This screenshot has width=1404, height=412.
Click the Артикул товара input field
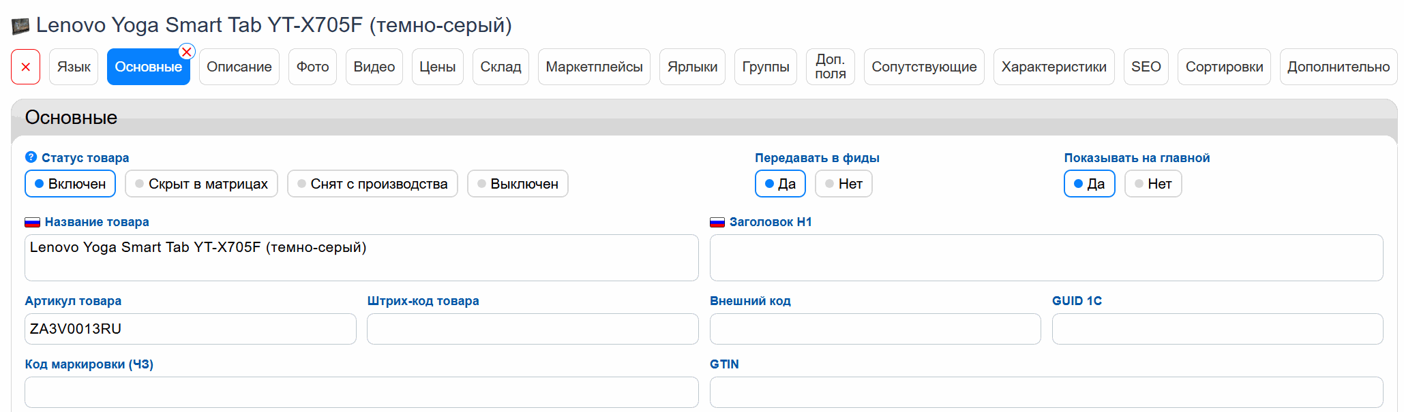[x=190, y=329]
